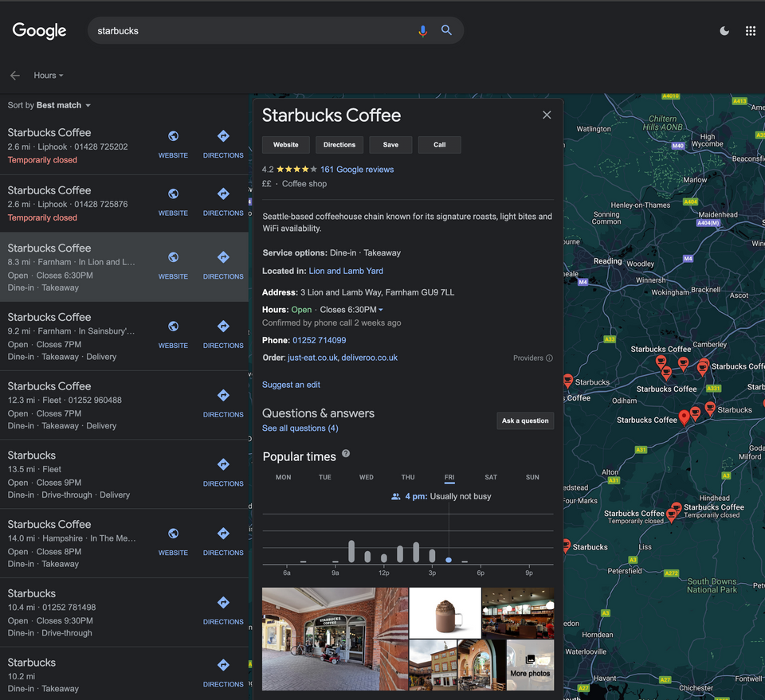The width and height of the screenshot is (765, 700).
Task: Select the SUN popular times tab
Action: coord(532,477)
